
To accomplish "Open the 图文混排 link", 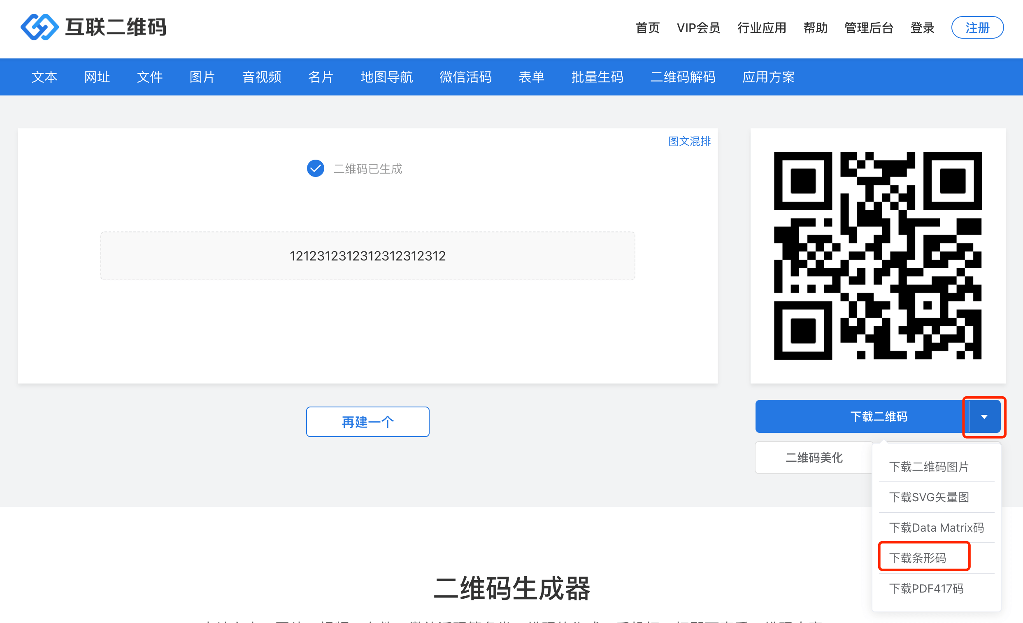I will coord(690,142).
